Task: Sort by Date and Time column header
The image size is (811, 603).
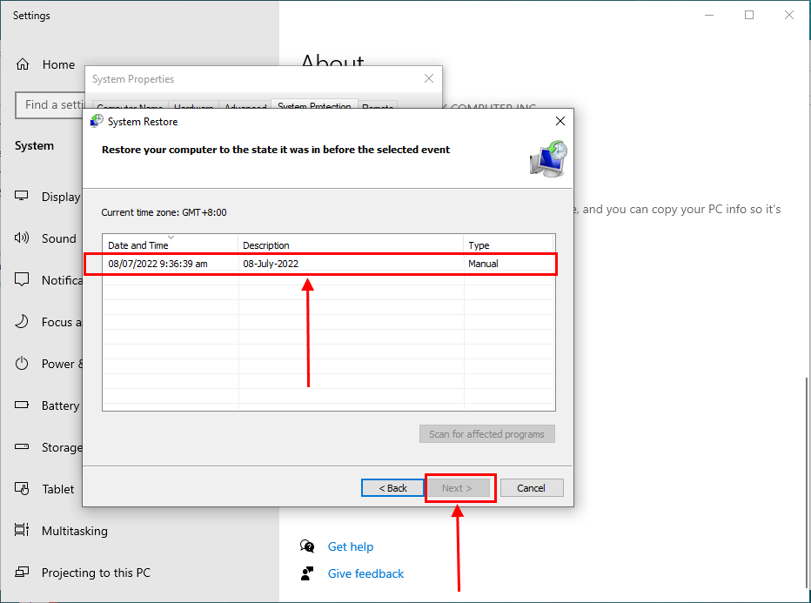Action: click(171, 245)
